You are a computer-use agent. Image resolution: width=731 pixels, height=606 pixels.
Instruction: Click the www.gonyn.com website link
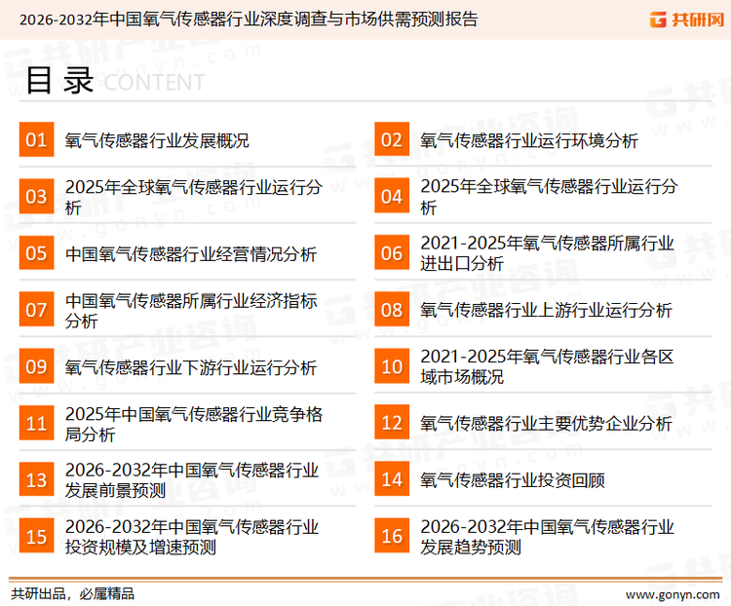coord(671,593)
